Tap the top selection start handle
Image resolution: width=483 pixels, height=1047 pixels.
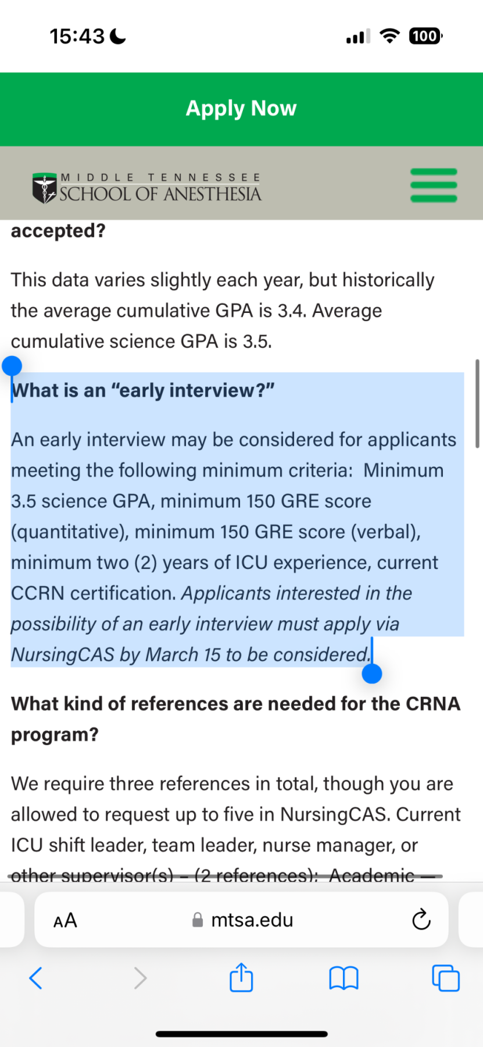pyautogui.click(x=12, y=366)
